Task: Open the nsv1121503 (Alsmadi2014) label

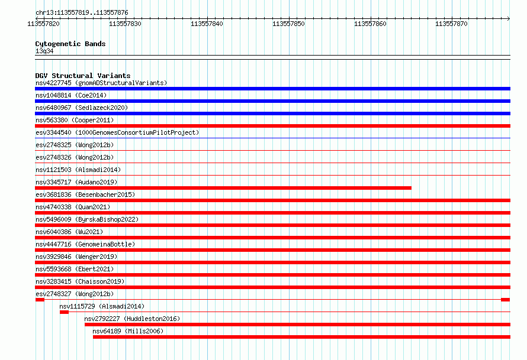Action: click(x=78, y=170)
